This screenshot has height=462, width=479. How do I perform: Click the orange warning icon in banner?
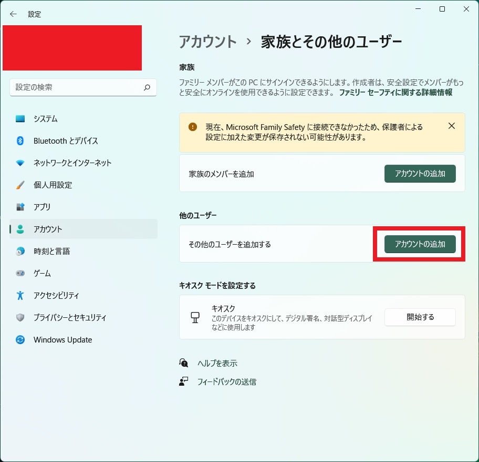(193, 127)
